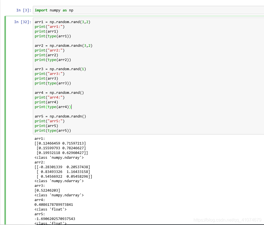Click the print(type(arr3)) line
Screen dimensions: 264x225
[53, 83]
